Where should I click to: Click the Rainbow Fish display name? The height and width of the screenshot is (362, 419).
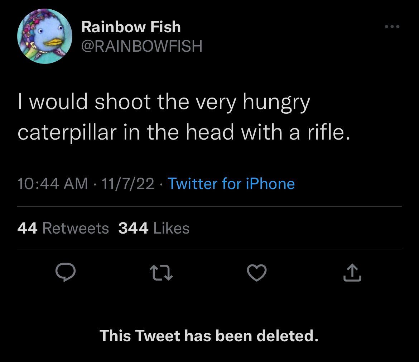131,27
